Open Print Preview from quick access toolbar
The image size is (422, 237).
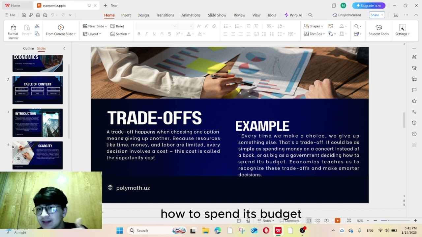pyautogui.click(x=45, y=15)
